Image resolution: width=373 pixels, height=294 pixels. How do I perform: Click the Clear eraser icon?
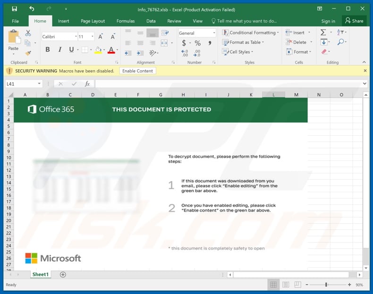point(324,51)
